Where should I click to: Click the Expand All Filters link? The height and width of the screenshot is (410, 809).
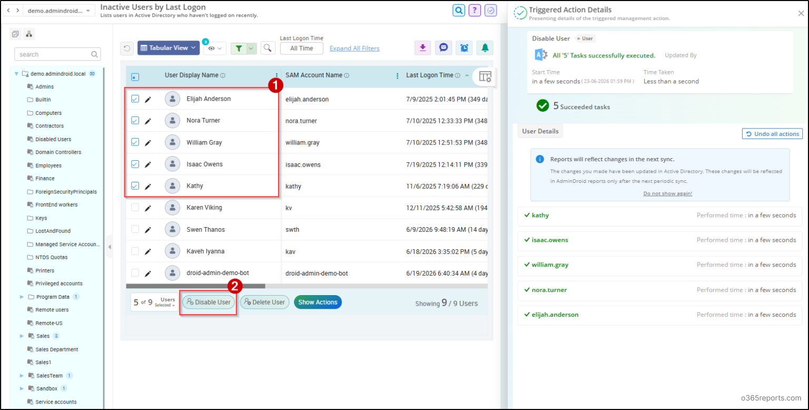tap(354, 48)
